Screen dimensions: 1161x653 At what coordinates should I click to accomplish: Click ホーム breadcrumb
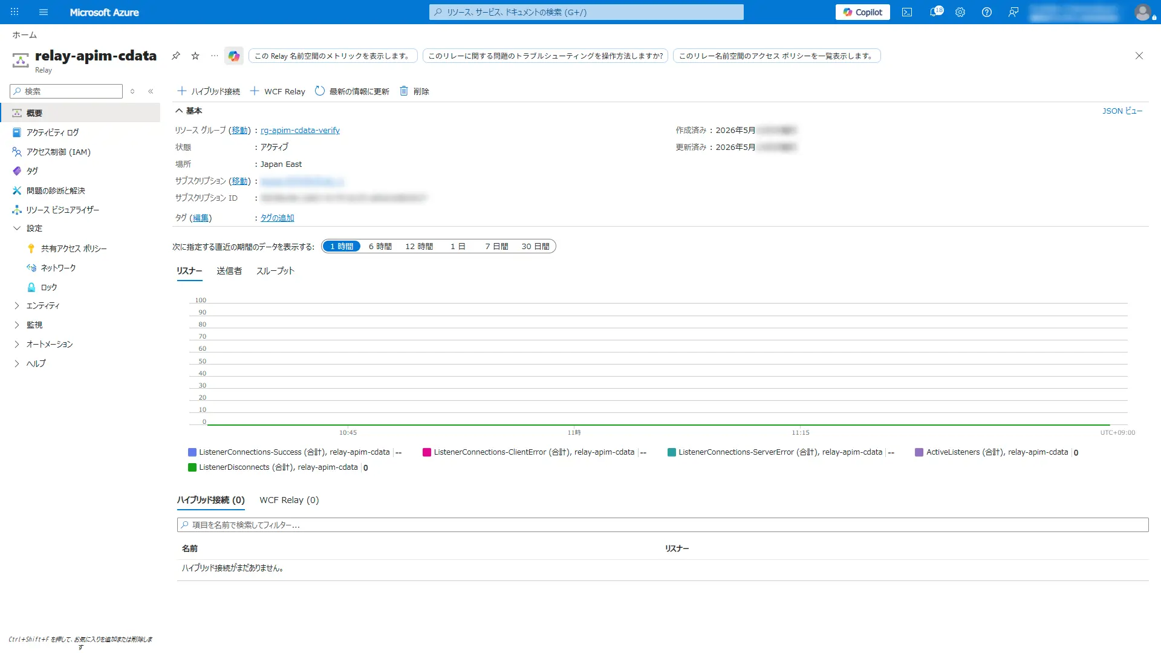(x=24, y=35)
